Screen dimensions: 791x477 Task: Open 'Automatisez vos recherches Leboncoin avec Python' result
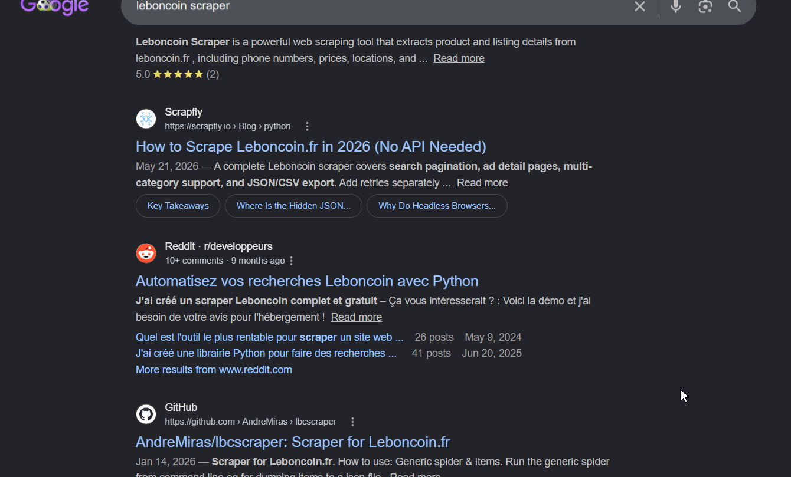coord(307,281)
